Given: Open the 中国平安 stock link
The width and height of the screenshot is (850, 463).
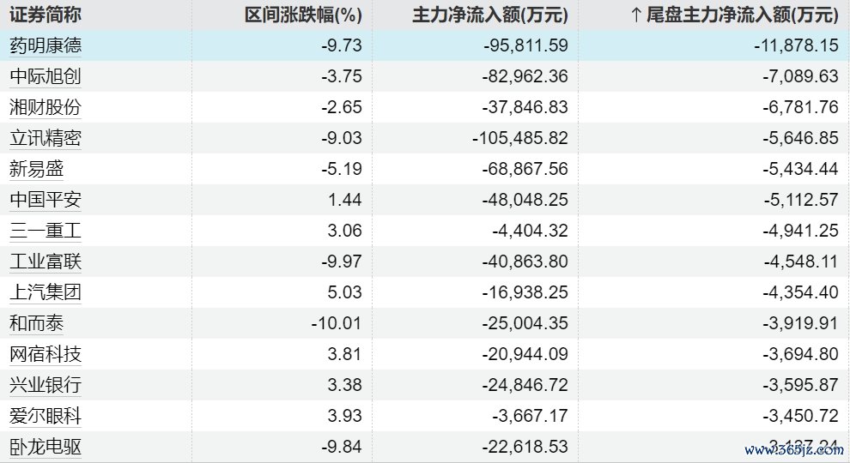Looking at the screenshot, I should [x=46, y=200].
